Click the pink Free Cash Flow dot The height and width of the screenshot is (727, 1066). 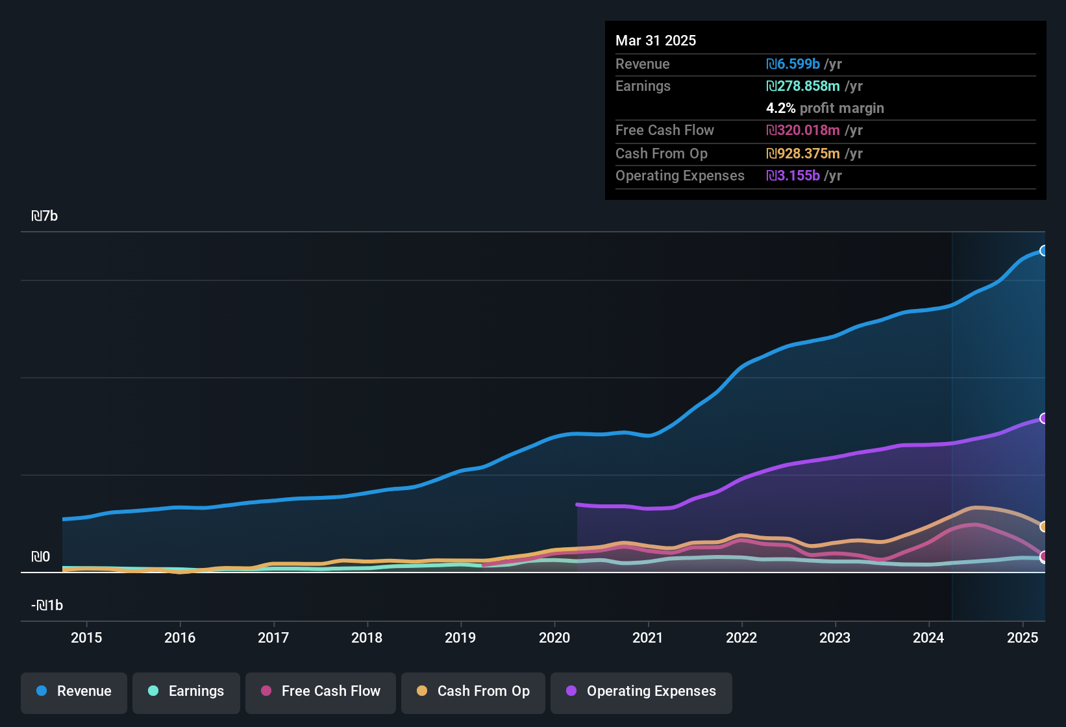point(266,691)
